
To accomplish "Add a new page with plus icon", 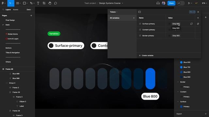I will (31, 16).
